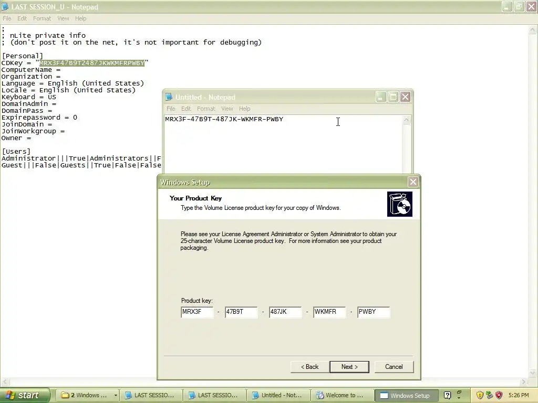538x403 pixels.
Task: Close the Untitled Notepad window
Action: (x=405, y=97)
